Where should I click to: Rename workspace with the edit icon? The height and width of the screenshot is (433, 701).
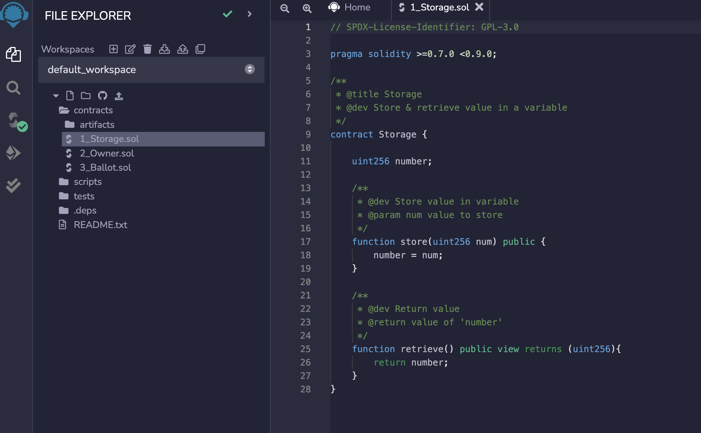click(x=130, y=49)
